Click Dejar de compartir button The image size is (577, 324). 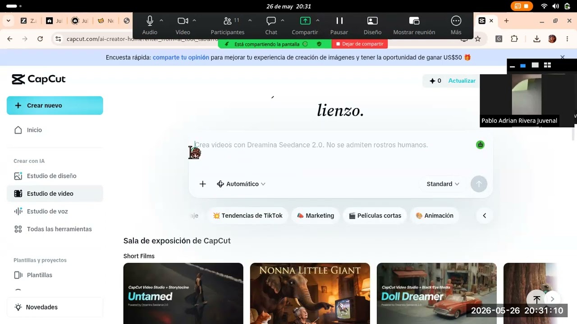(359, 44)
